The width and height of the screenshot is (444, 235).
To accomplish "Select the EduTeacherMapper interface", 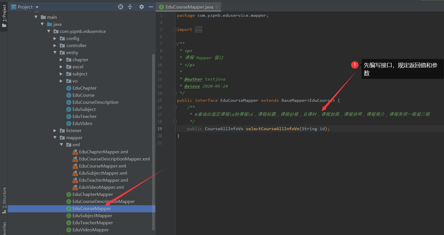I will (93, 223).
